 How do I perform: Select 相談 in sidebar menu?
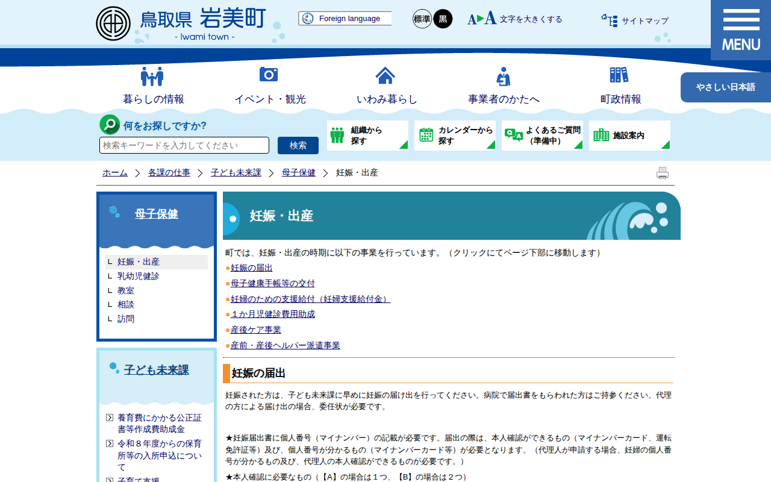(x=126, y=305)
